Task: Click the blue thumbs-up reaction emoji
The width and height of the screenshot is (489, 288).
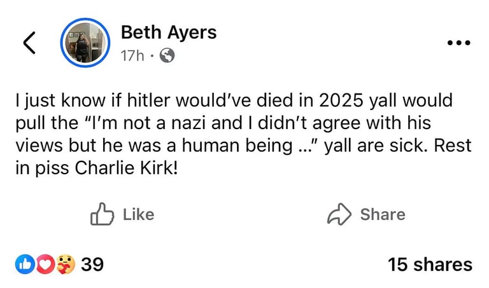Action: 25,264
